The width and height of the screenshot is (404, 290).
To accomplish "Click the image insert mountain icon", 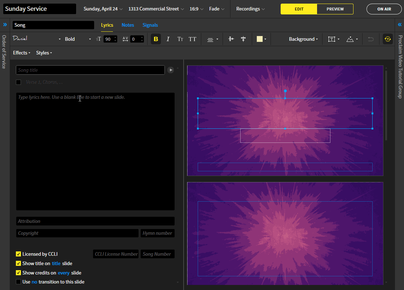I will point(350,39).
